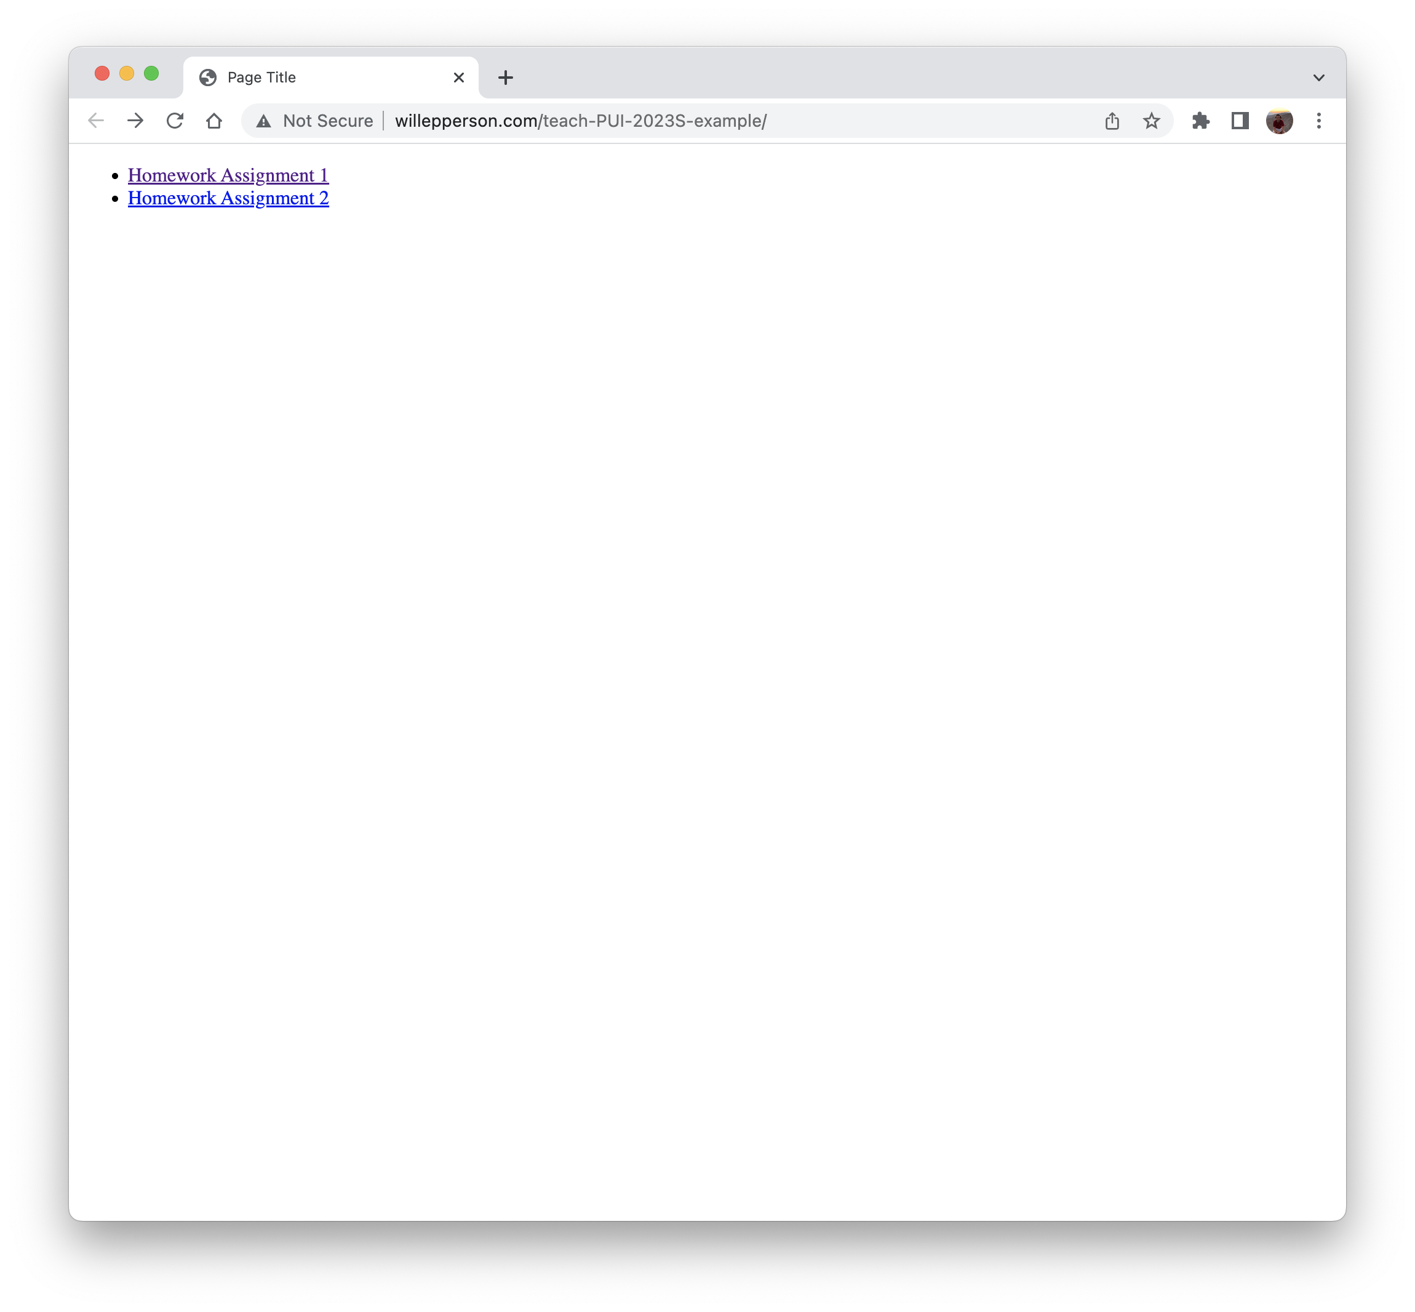
Task: Click the page reload button
Action: pos(175,119)
